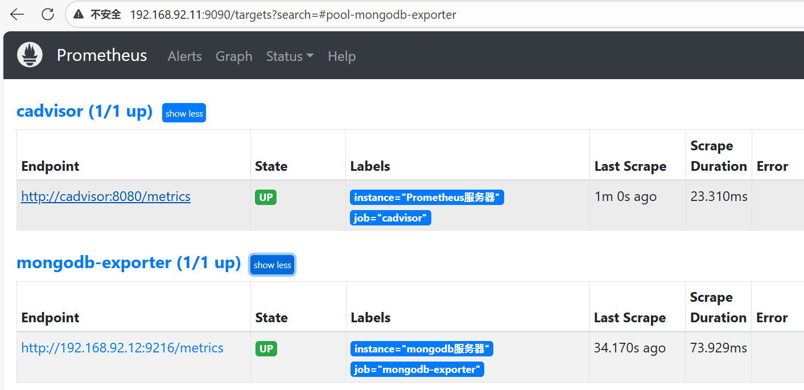Click Endpoint header in mongodb-exporter table
The height and width of the screenshot is (390, 804).
click(x=50, y=318)
